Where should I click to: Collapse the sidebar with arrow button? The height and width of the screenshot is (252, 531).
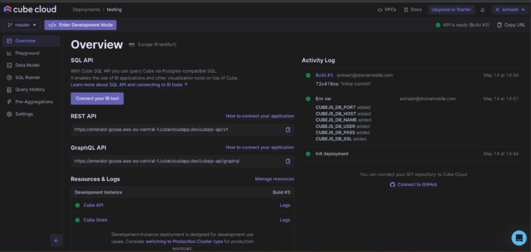tap(57, 240)
